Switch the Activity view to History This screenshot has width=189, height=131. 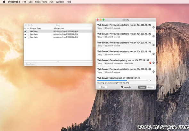(142, 87)
